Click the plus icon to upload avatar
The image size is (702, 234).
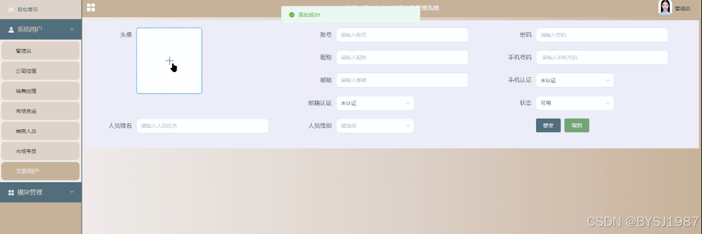(x=170, y=61)
